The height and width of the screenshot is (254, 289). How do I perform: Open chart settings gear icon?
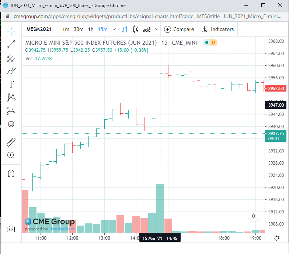pos(276,238)
